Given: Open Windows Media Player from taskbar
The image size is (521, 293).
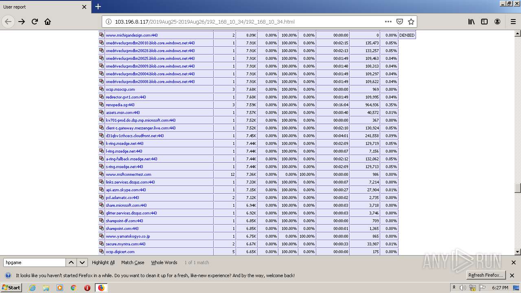Looking at the screenshot, I should click(60, 288).
